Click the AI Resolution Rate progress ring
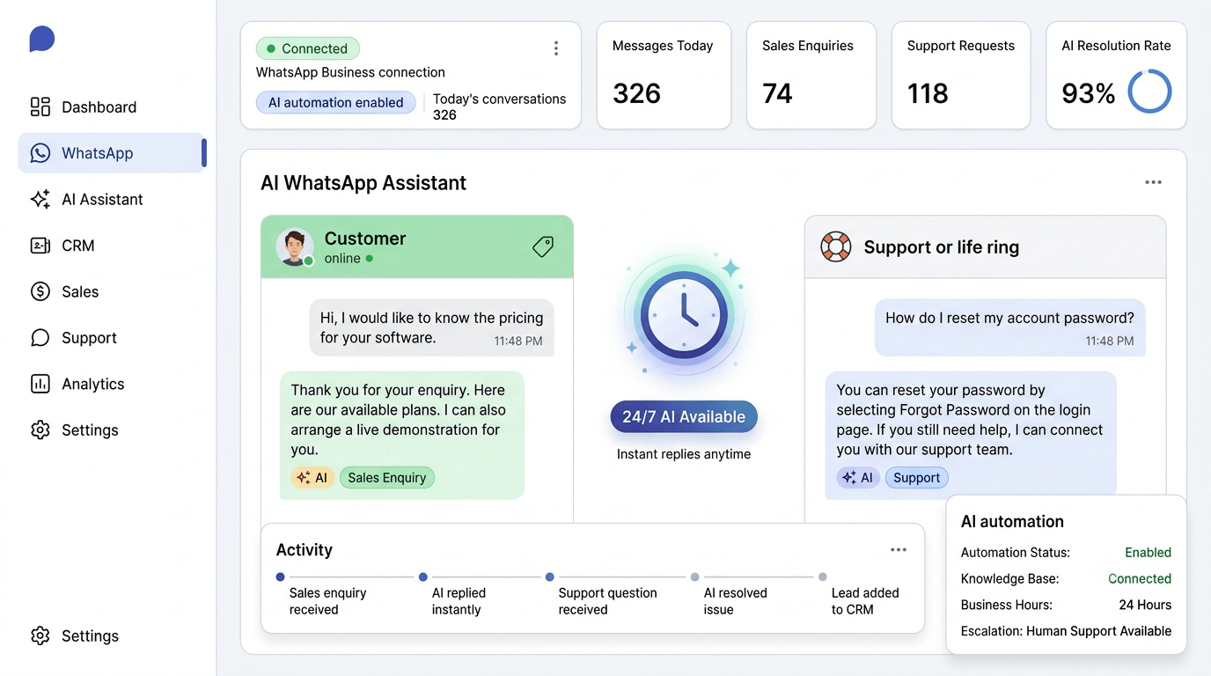This screenshot has width=1211, height=676. [1149, 92]
